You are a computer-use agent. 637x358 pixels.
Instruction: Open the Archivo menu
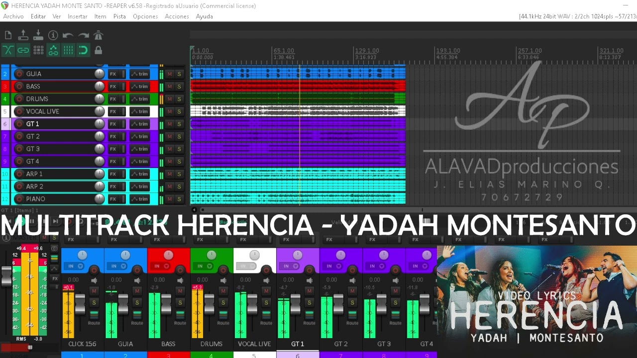(13, 16)
